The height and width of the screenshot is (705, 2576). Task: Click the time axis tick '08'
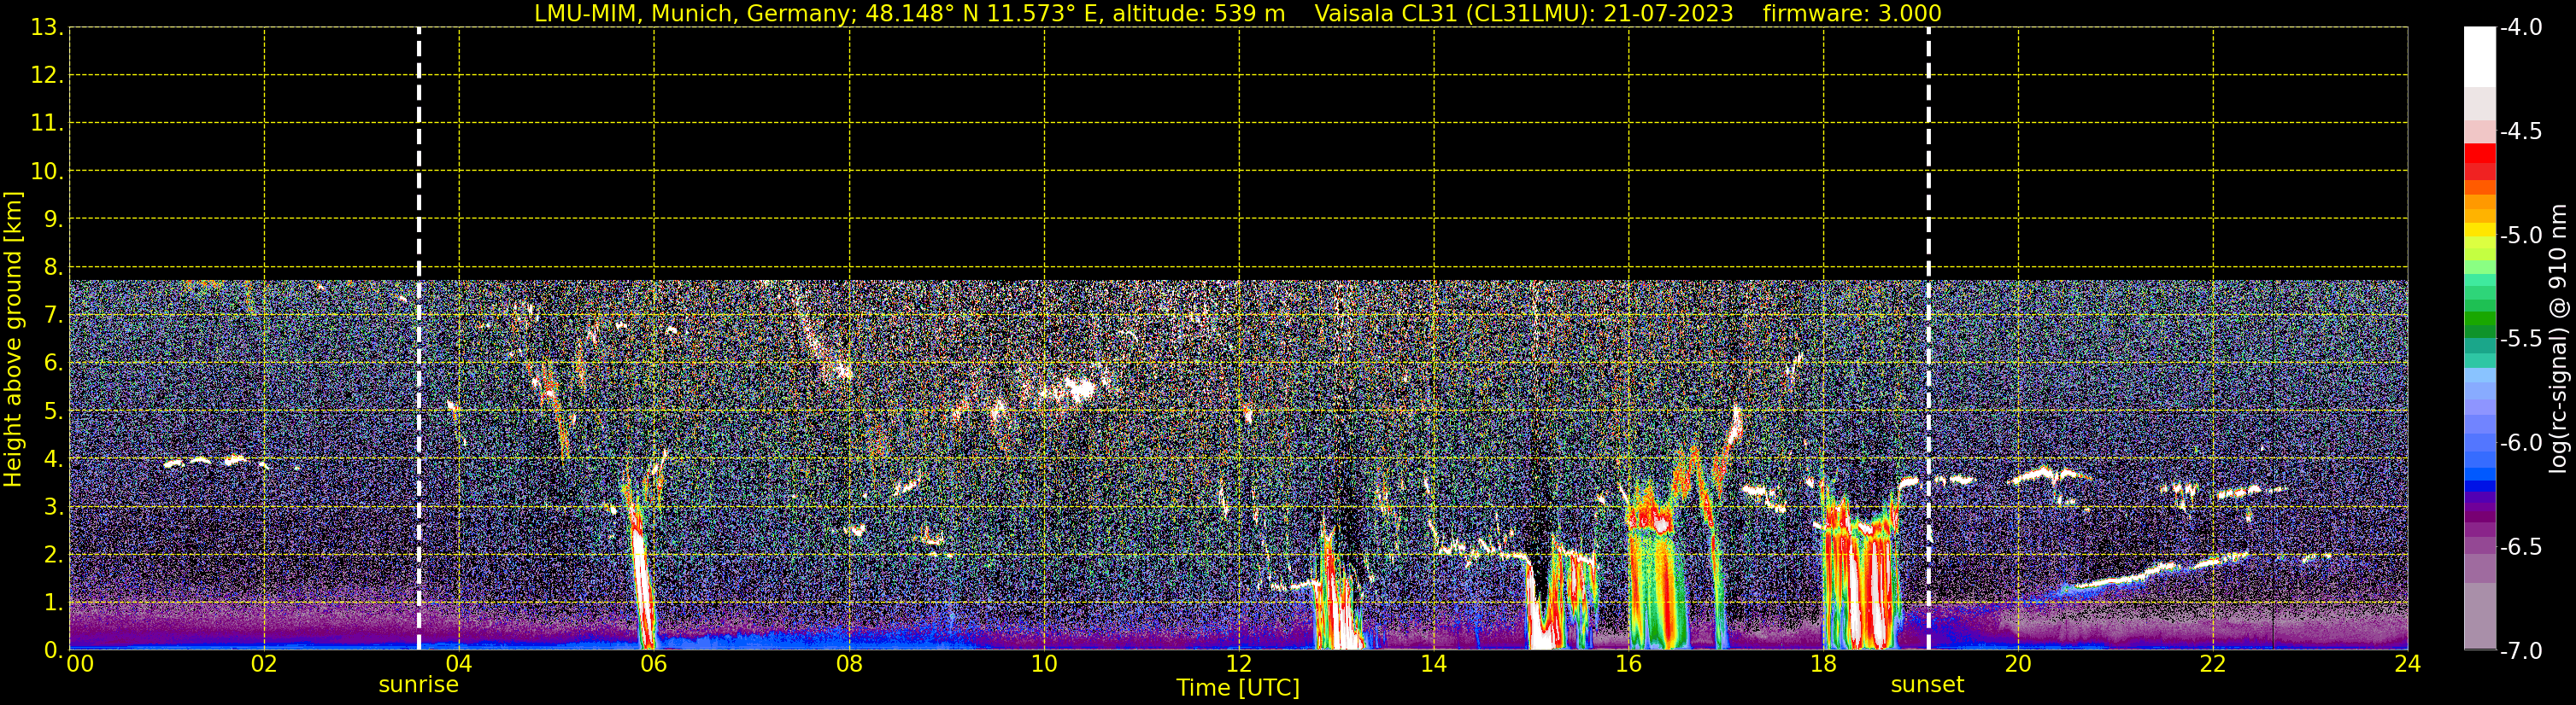(849, 664)
